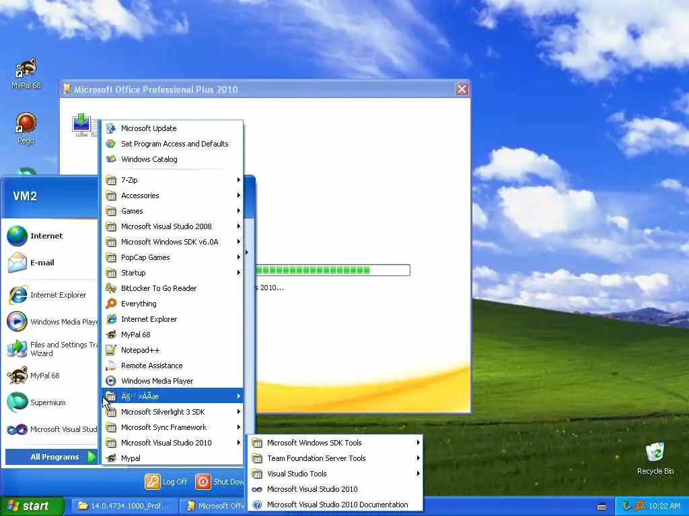Expand the 7-Zip folder submenu
Image resolution: width=689 pixels, height=516 pixels.
(x=173, y=180)
